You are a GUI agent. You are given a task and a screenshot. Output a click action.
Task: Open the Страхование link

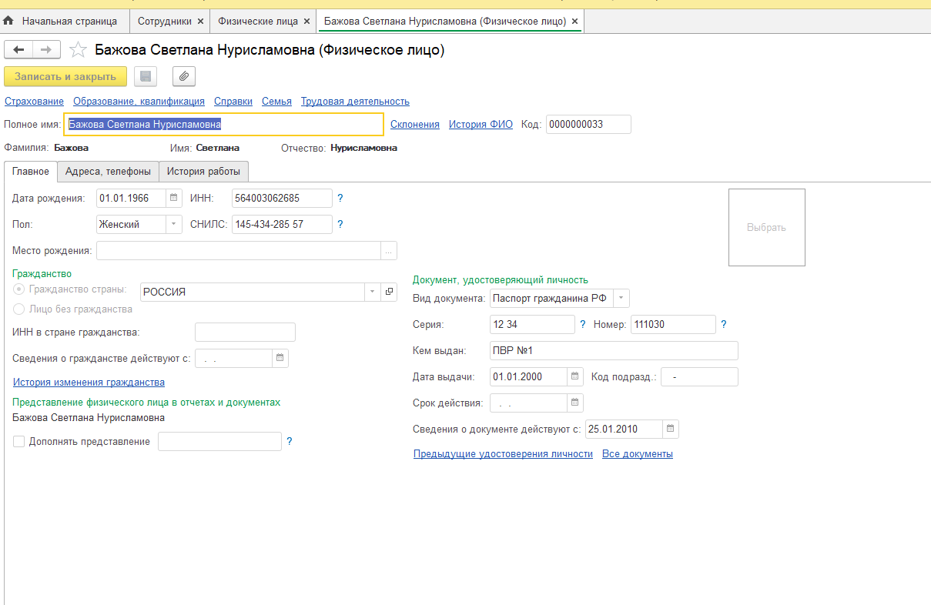point(34,102)
